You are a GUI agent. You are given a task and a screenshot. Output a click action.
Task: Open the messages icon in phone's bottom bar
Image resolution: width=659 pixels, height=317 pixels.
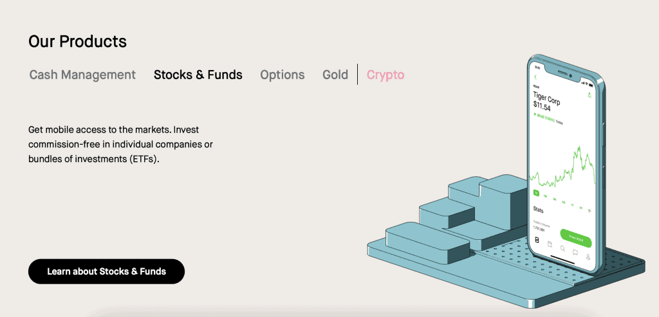click(x=575, y=252)
